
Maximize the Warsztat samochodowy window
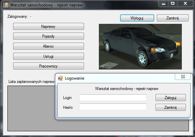click(173, 4)
